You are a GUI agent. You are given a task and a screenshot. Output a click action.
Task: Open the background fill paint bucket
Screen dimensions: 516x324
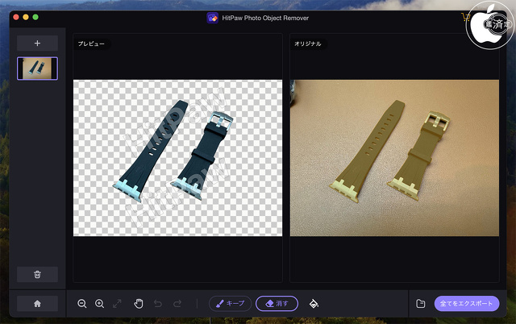(x=314, y=304)
